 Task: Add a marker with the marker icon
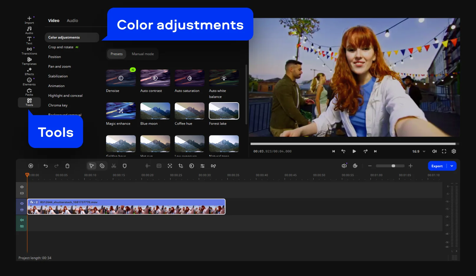pyautogui.click(x=125, y=166)
